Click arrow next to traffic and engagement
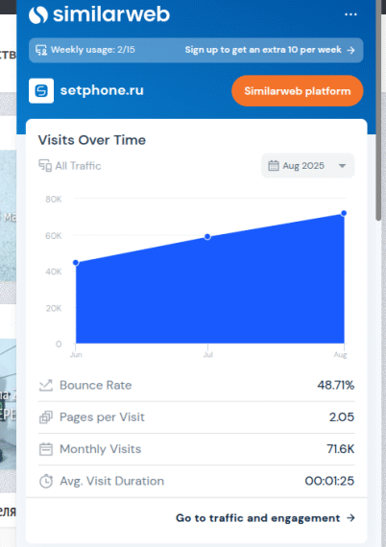This screenshot has height=547, width=386. pyautogui.click(x=350, y=518)
